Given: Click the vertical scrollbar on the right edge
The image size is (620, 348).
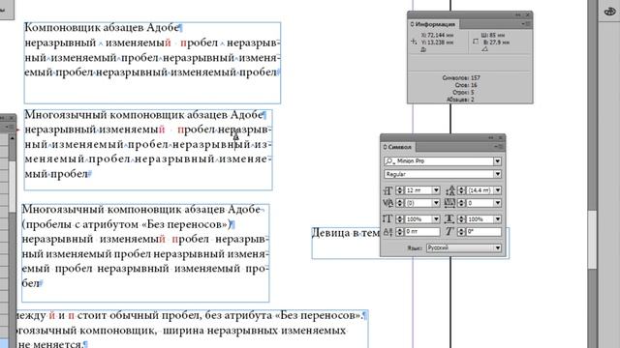Looking at the screenshot, I should pos(592,240).
